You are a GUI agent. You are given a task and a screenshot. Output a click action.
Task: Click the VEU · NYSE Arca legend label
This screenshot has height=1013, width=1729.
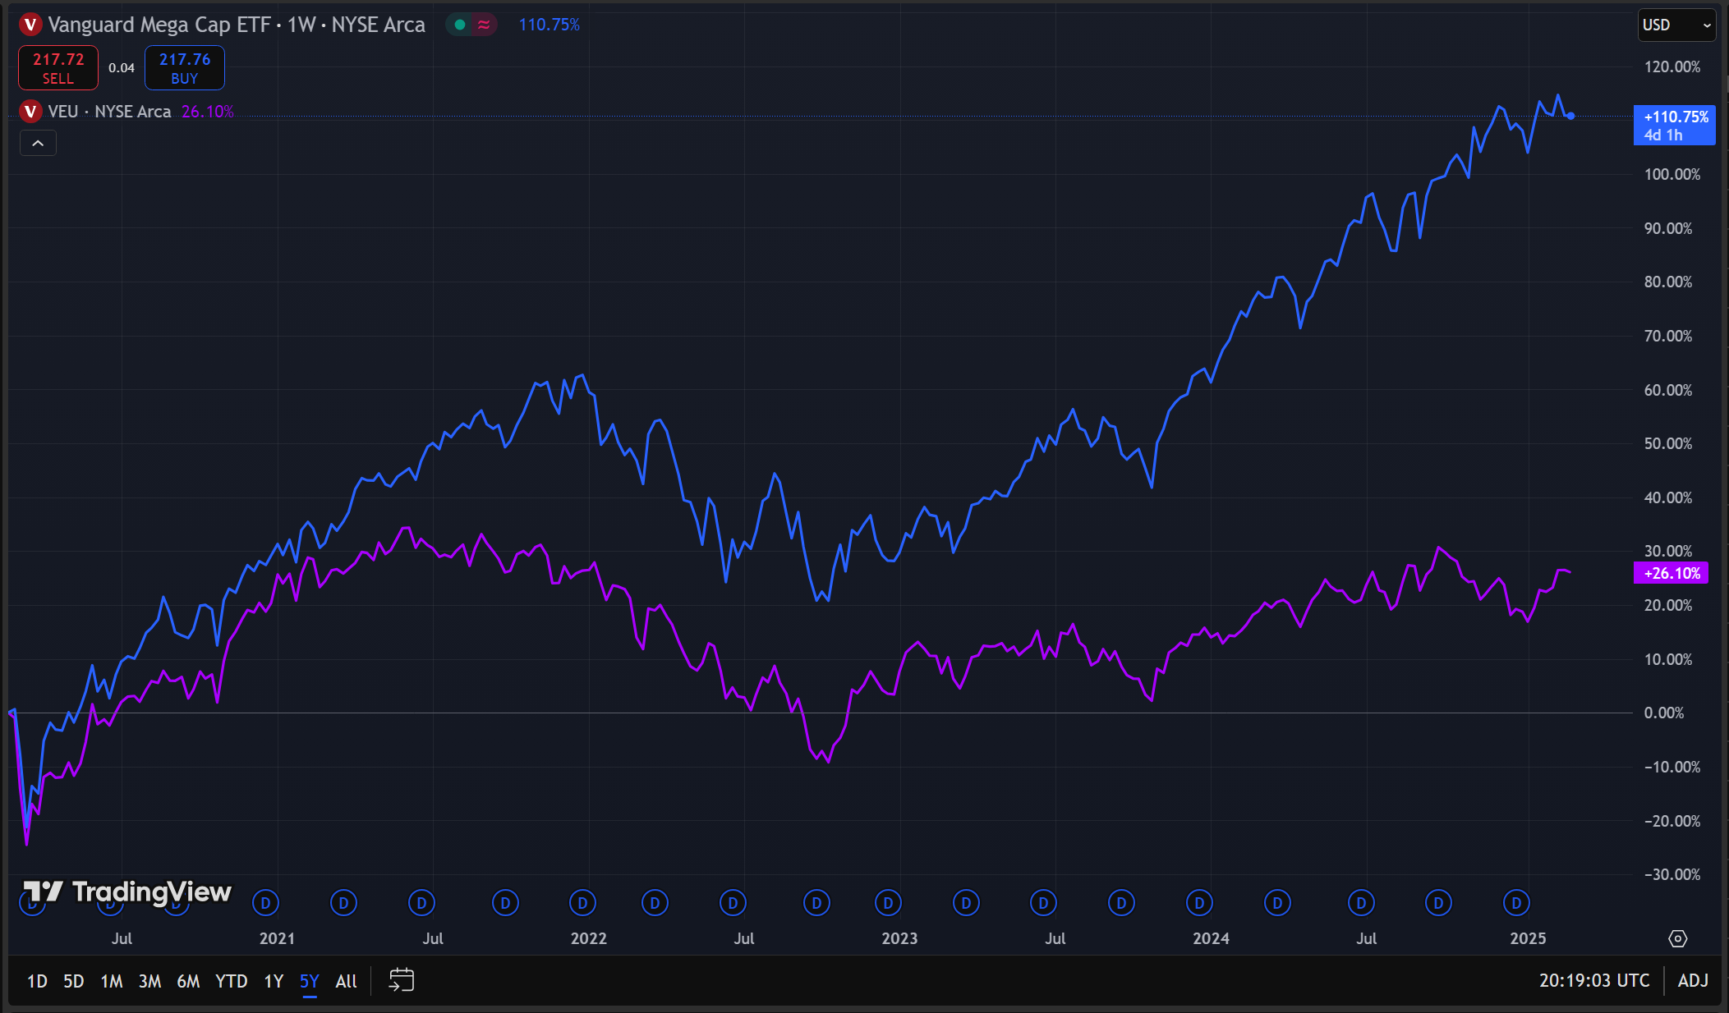coord(109,112)
